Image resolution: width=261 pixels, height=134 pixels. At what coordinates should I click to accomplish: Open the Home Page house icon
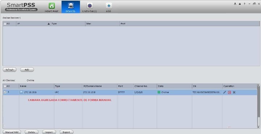pyautogui.click(x=52, y=6)
